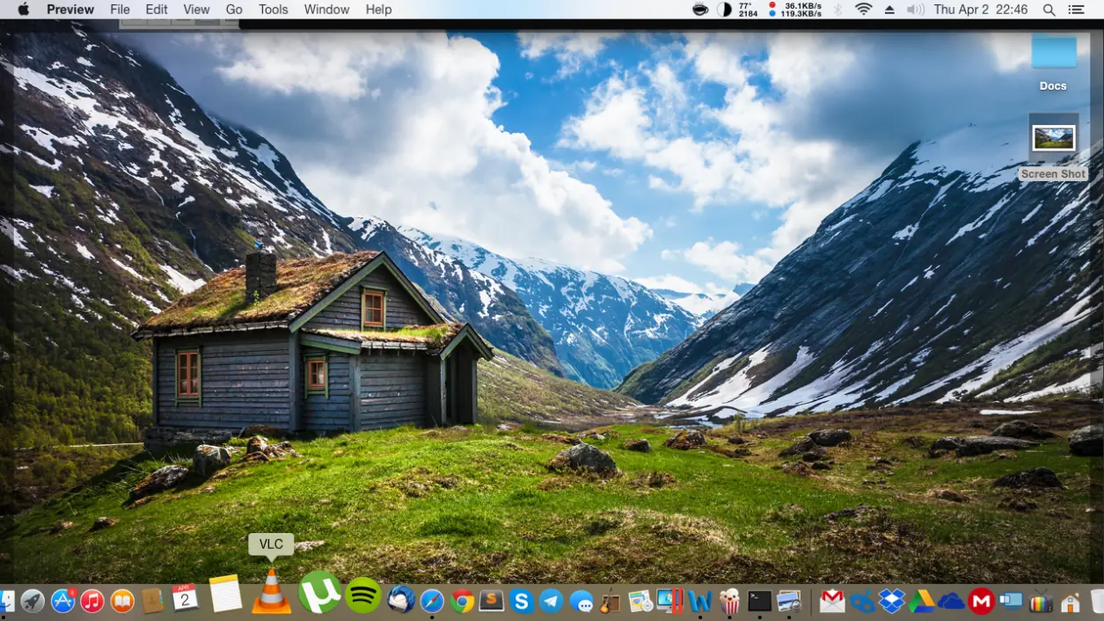Open the Notes app in the Dock

[x=225, y=594]
